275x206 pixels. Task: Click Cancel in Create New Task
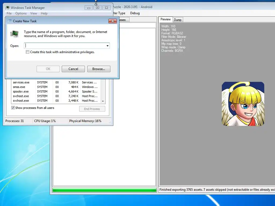coord(73,69)
